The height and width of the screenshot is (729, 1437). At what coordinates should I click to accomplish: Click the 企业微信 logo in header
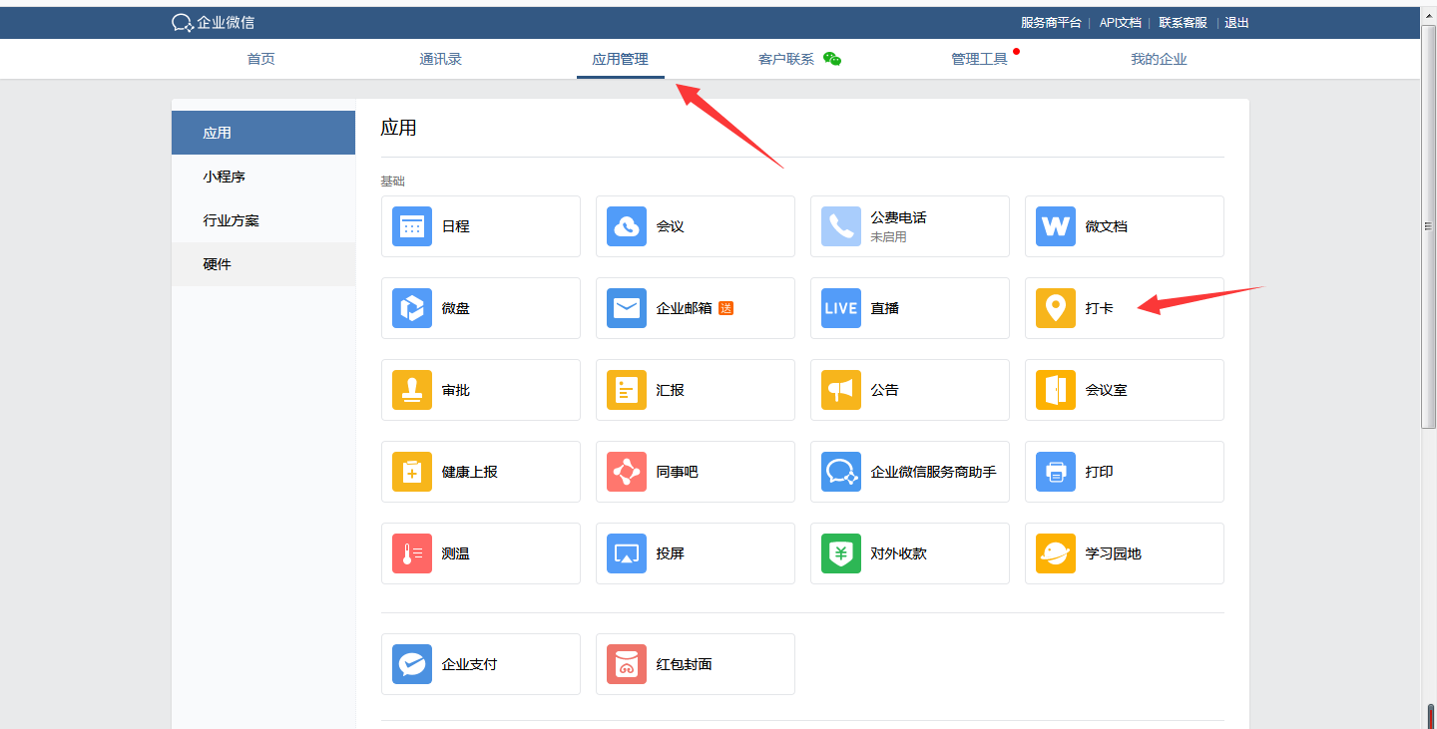213,22
